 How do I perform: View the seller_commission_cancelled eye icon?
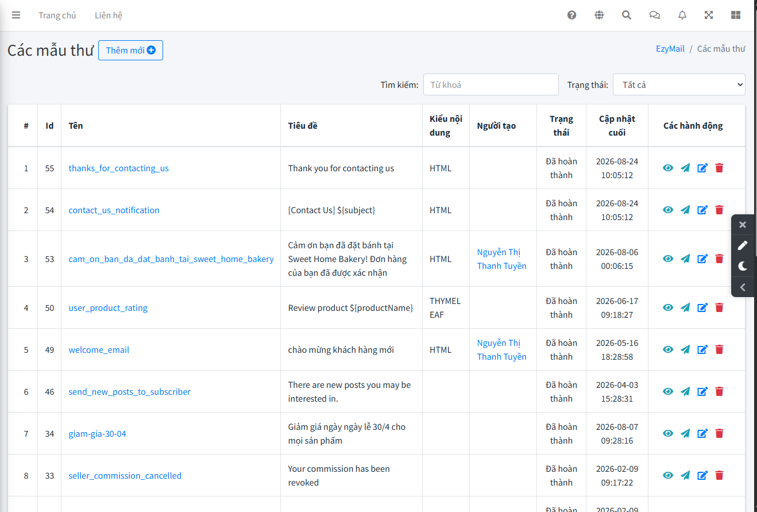pyautogui.click(x=668, y=475)
